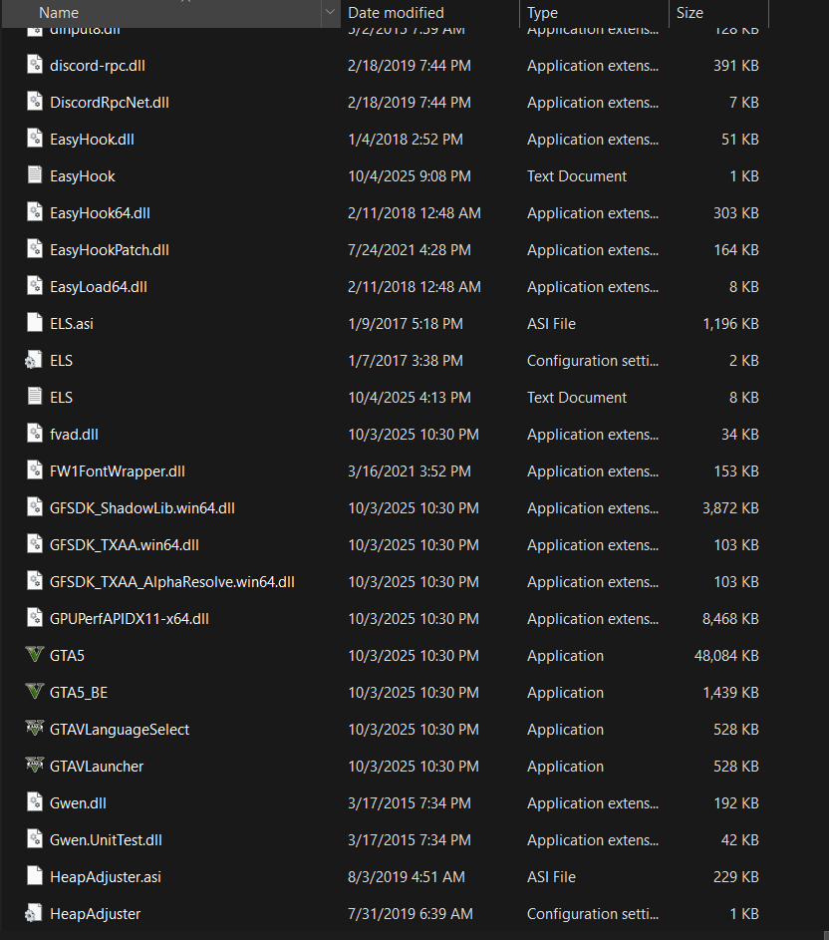Image resolution: width=829 pixels, height=940 pixels.
Task: Click the EasyLoad64.dll file name
Action: [99, 287]
